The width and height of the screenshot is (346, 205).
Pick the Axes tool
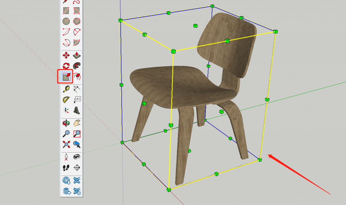pyautogui.click(x=66, y=110)
